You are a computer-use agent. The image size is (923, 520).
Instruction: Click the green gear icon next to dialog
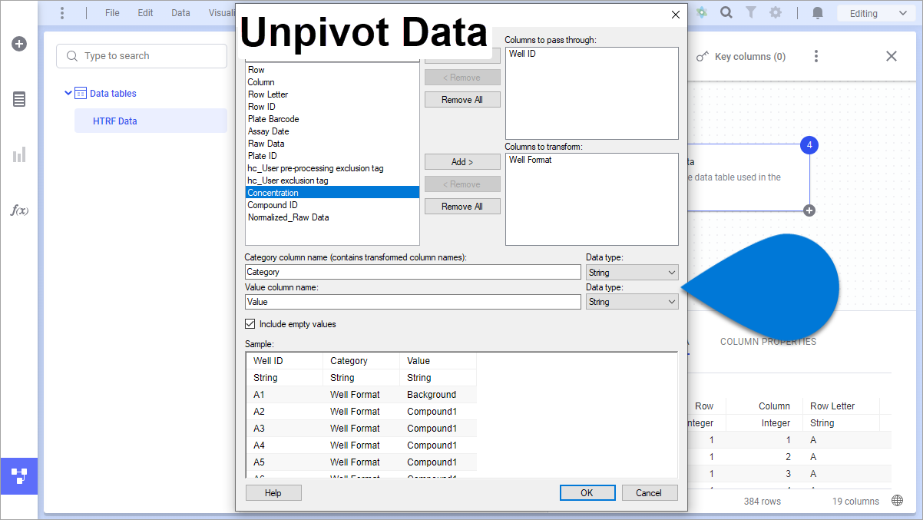click(x=701, y=13)
